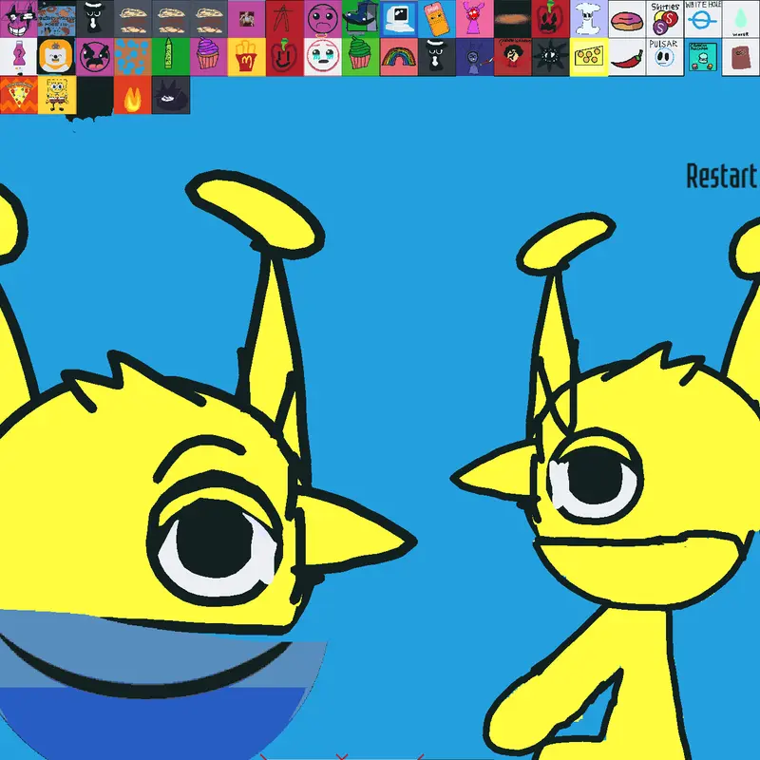Viewport: 760px width, 760px height.
Task: Select the purple bunny on pink tile
Action: [x=474, y=19]
